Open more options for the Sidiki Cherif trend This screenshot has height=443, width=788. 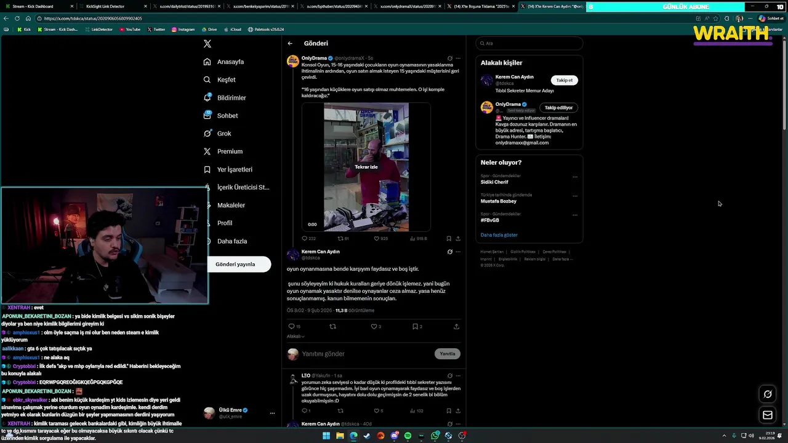[x=575, y=177]
